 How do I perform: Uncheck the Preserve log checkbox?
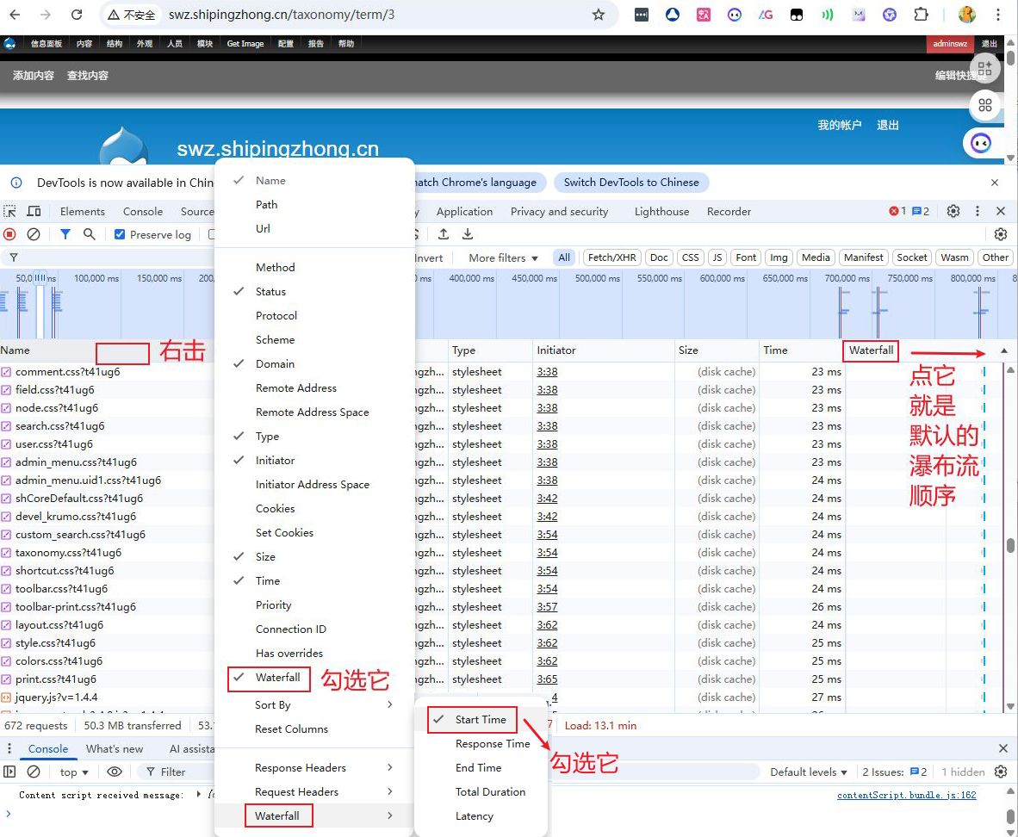pos(120,234)
